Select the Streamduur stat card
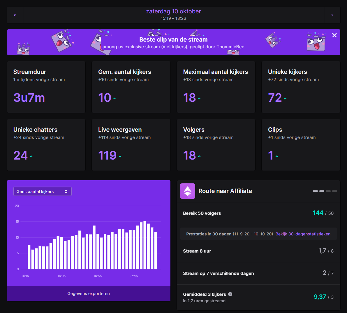This screenshot has width=347, height=313. [x=46, y=87]
